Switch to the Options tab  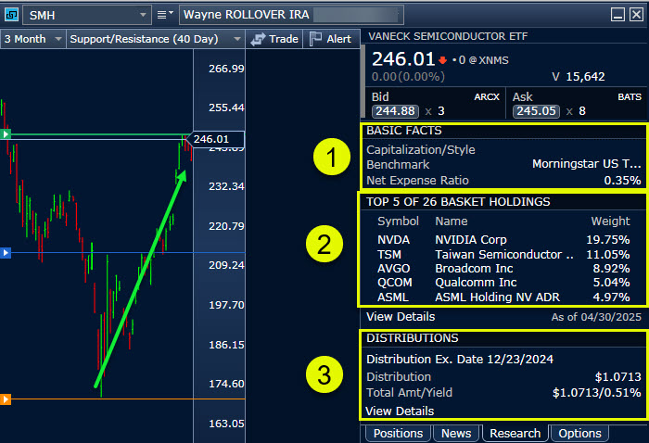pyautogui.click(x=579, y=434)
